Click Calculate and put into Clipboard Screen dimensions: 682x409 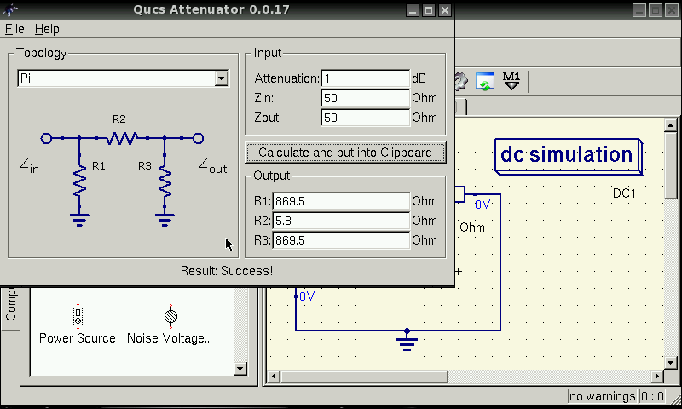click(345, 153)
